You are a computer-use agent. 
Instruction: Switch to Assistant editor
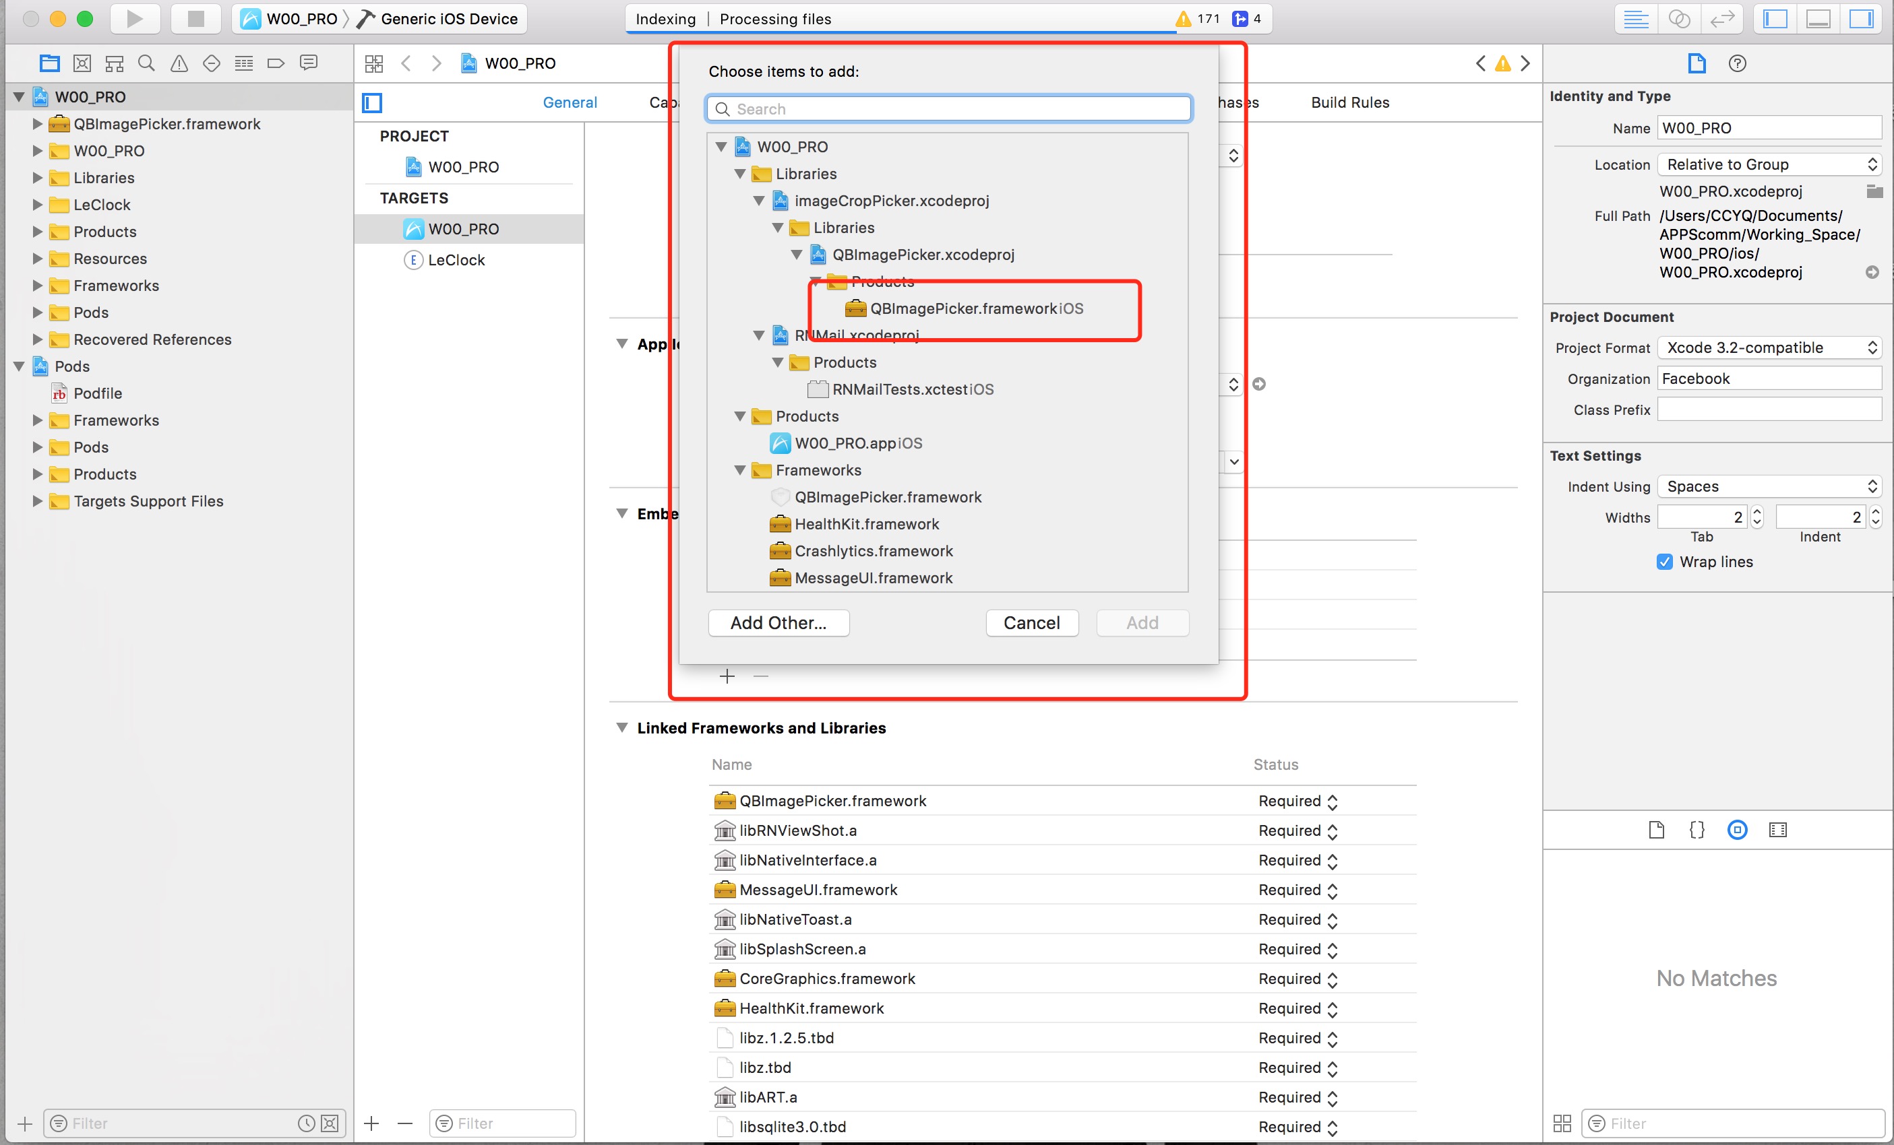(1679, 18)
